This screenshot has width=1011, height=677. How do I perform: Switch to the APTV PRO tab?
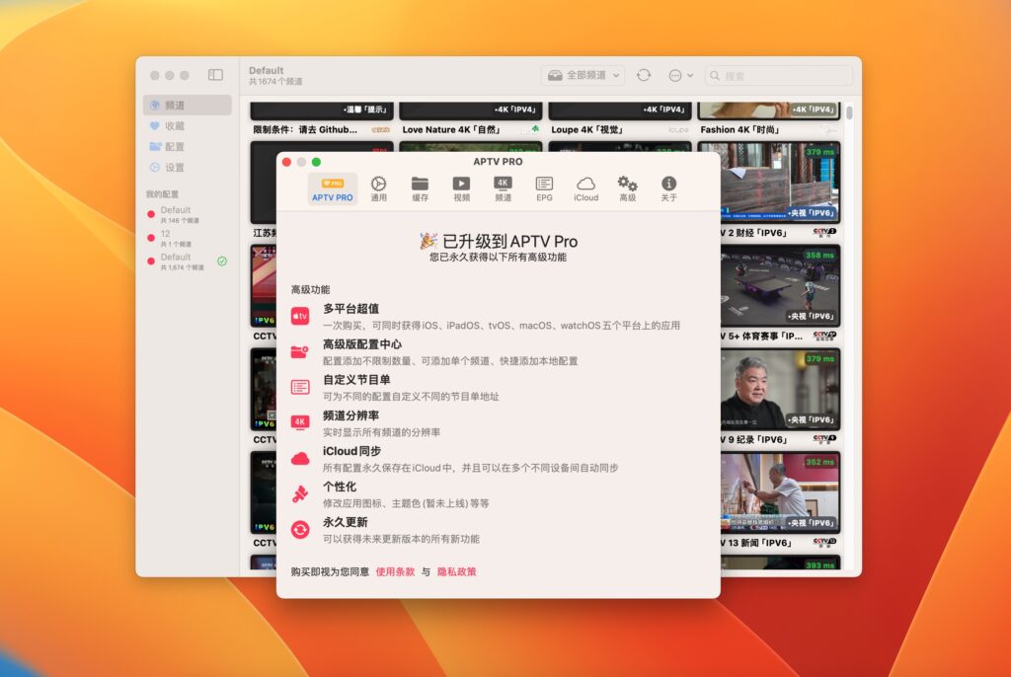tap(333, 188)
